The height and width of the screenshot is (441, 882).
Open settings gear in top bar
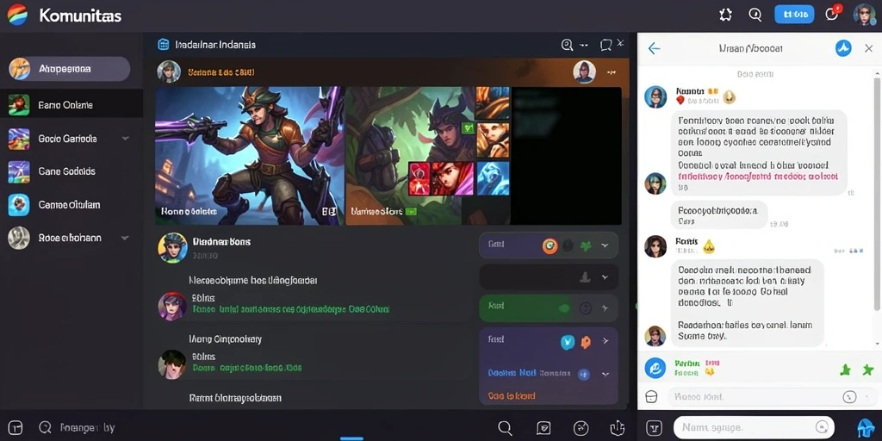click(x=725, y=15)
